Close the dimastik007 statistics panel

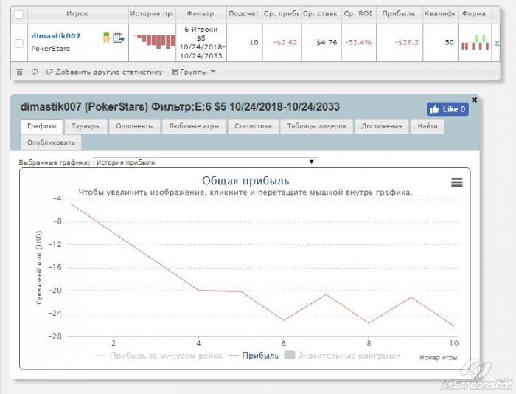coord(474,100)
